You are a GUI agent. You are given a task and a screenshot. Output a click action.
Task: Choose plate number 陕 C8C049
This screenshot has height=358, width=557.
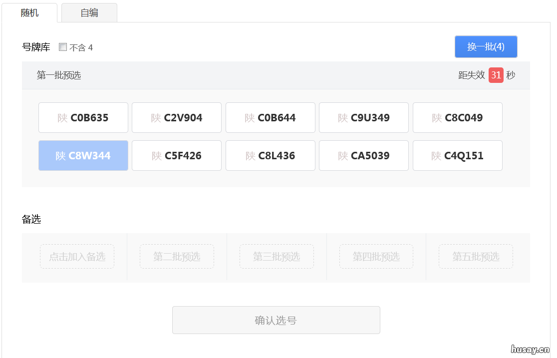pyautogui.click(x=457, y=118)
